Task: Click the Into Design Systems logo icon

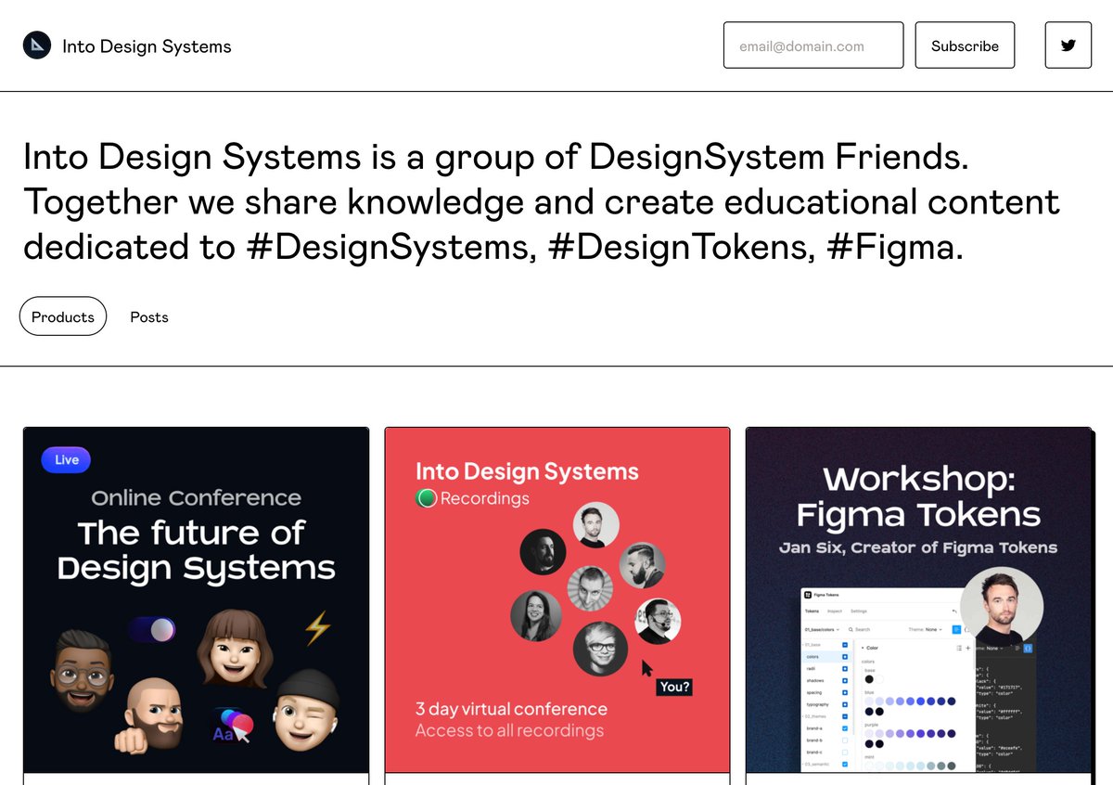Action: (x=37, y=45)
